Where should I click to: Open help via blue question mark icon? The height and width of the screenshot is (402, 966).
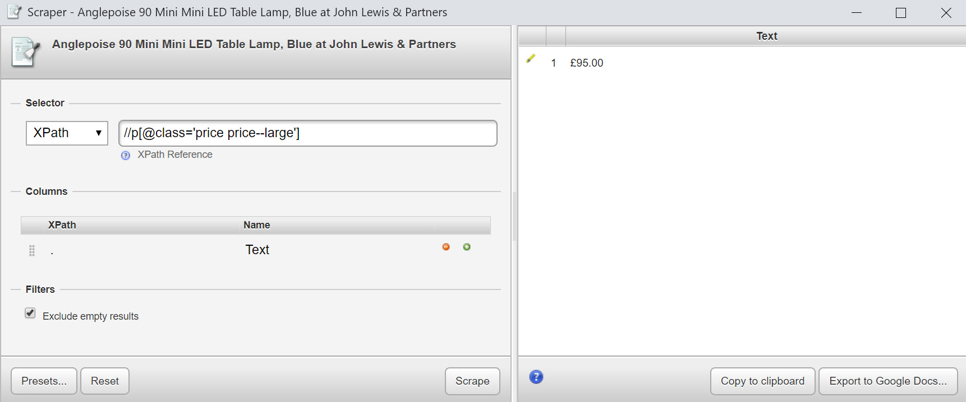click(536, 377)
